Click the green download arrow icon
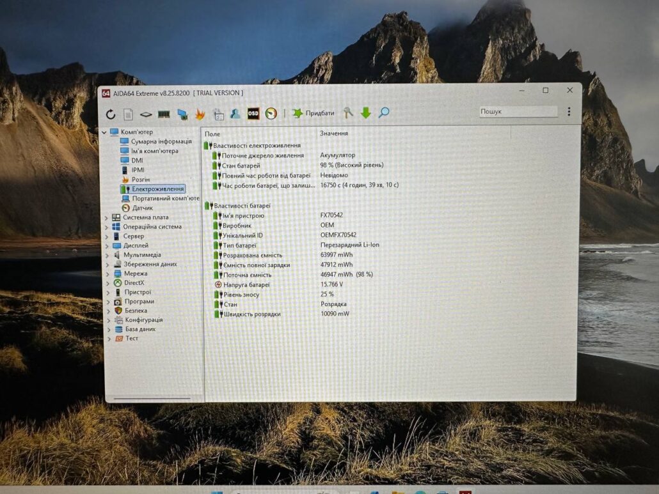Image resolution: width=659 pixels, height=494 pixels. [365, 113]
